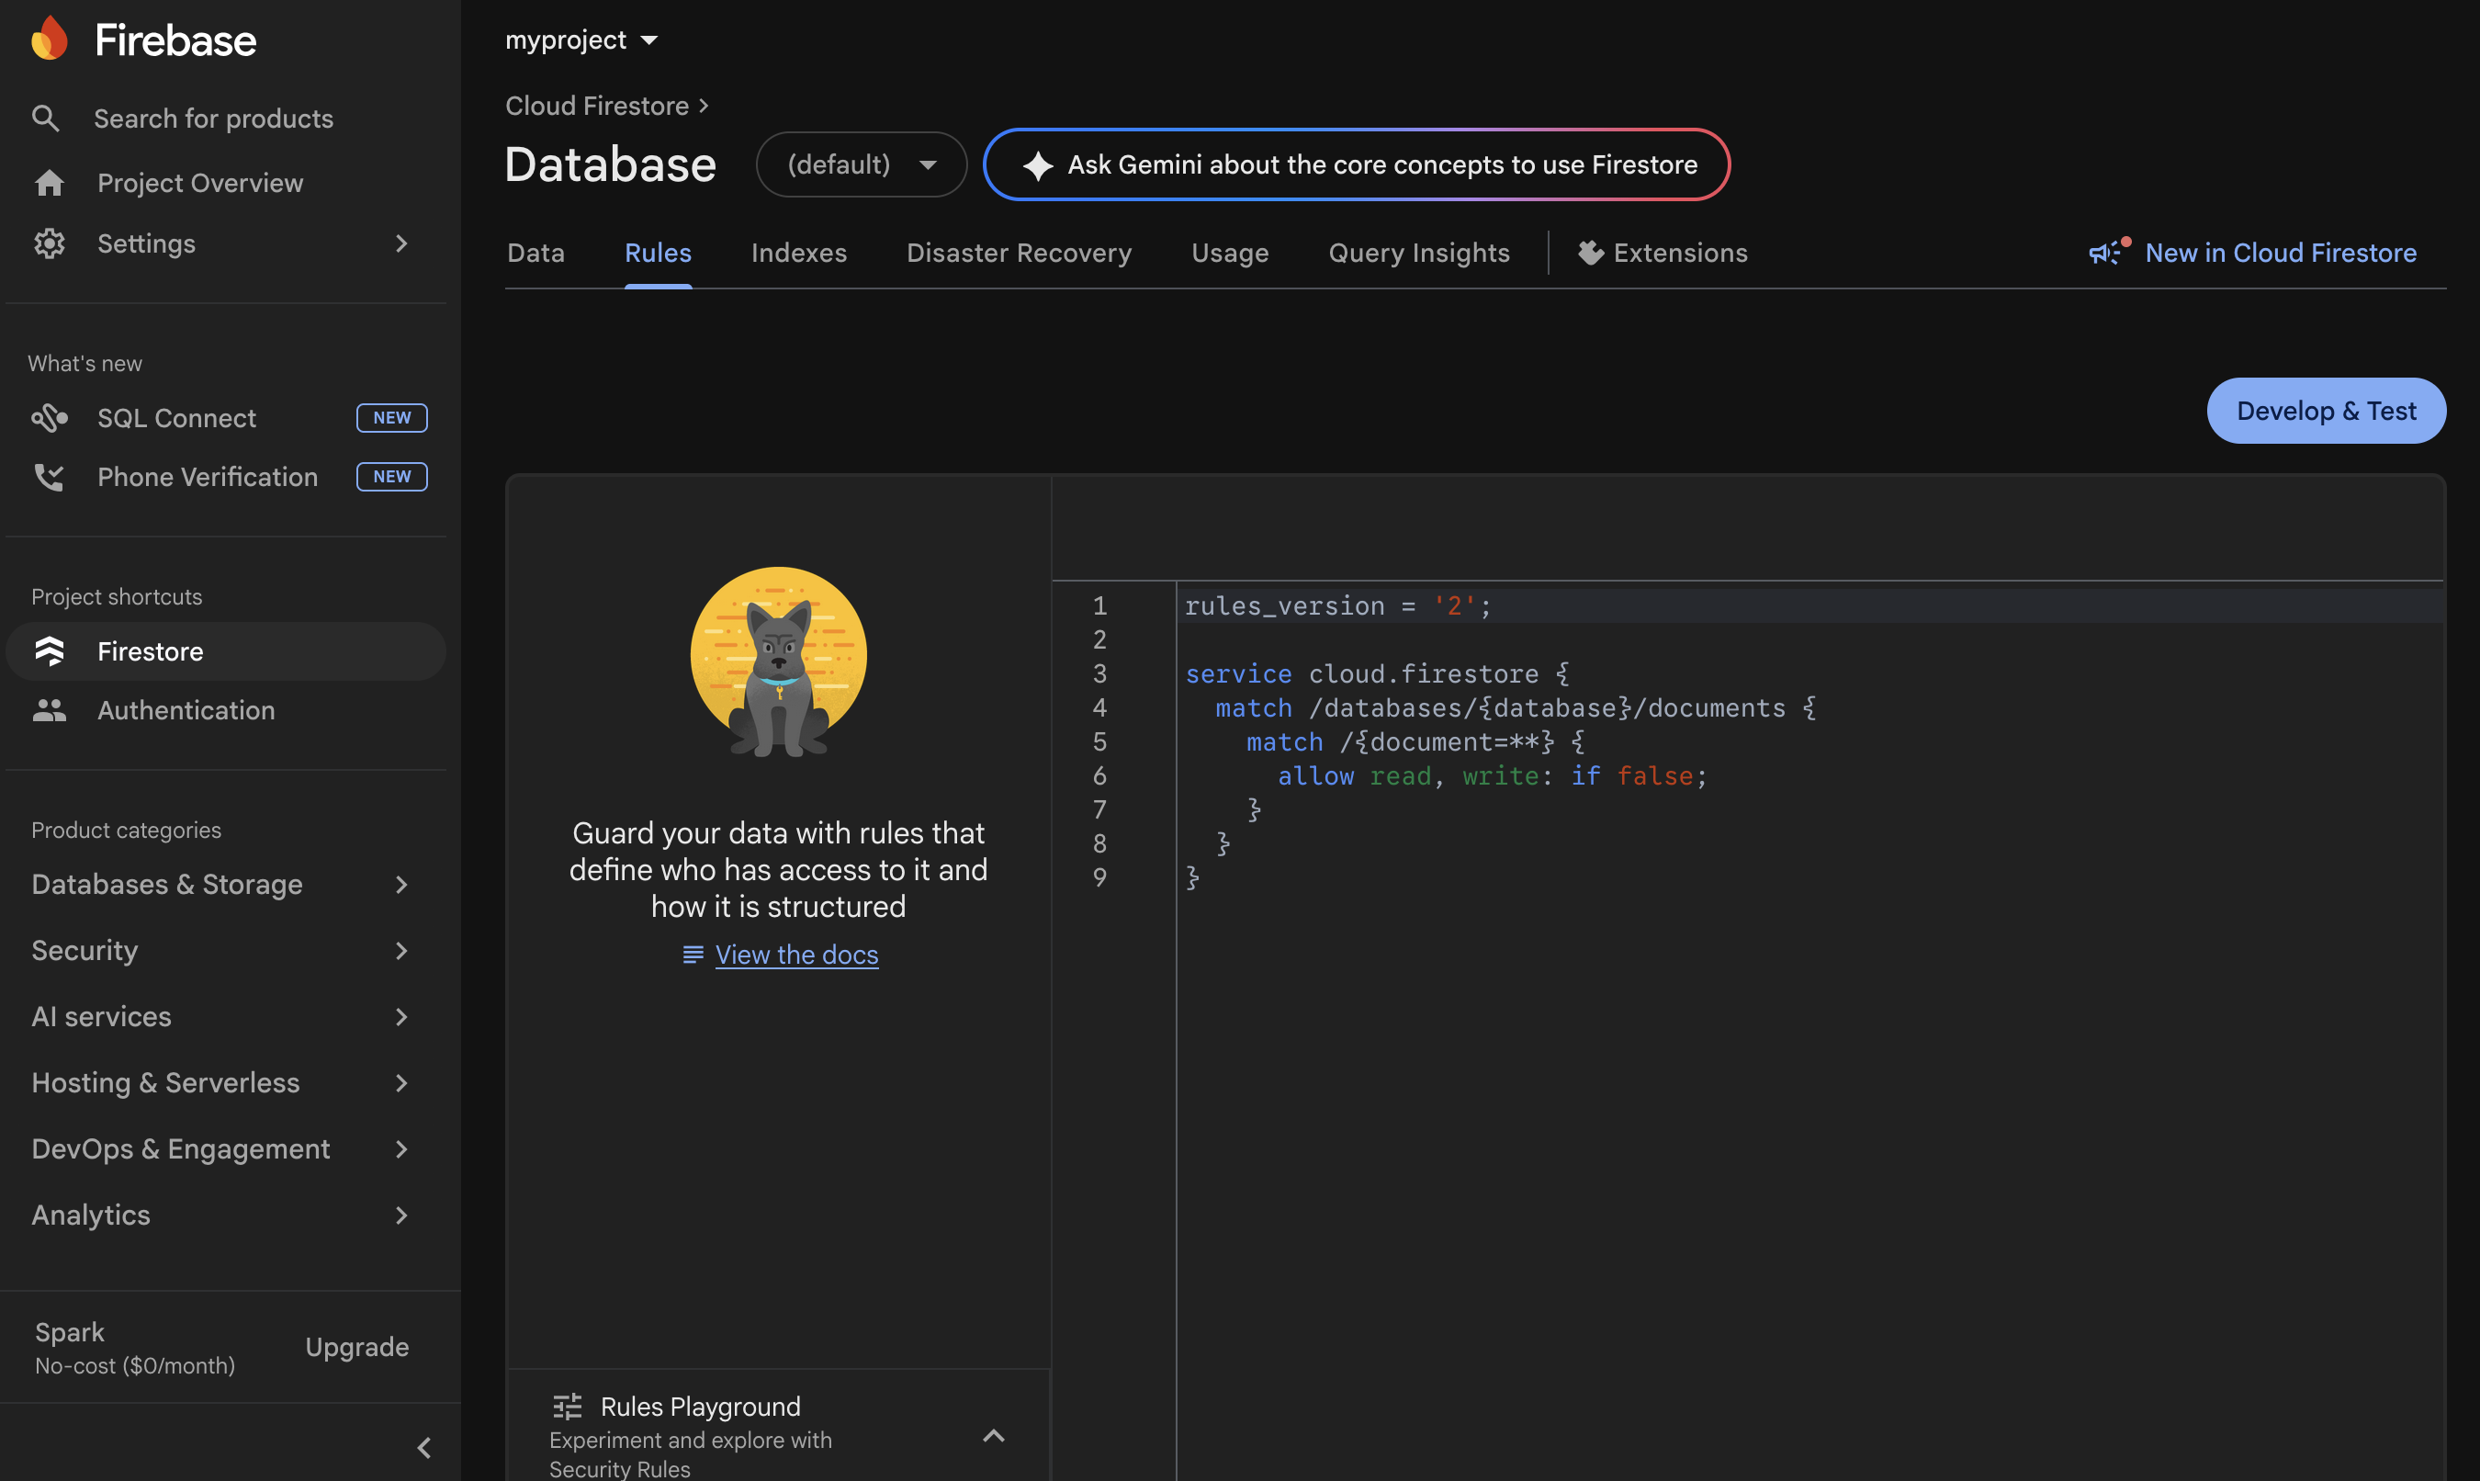2480x1481 pixels.
Task: Click the docs list icon beside View the docs
Action: [x=693, y=954]
